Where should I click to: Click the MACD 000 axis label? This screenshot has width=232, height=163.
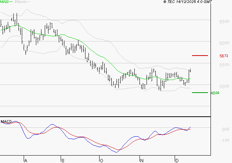coord(225,129)
